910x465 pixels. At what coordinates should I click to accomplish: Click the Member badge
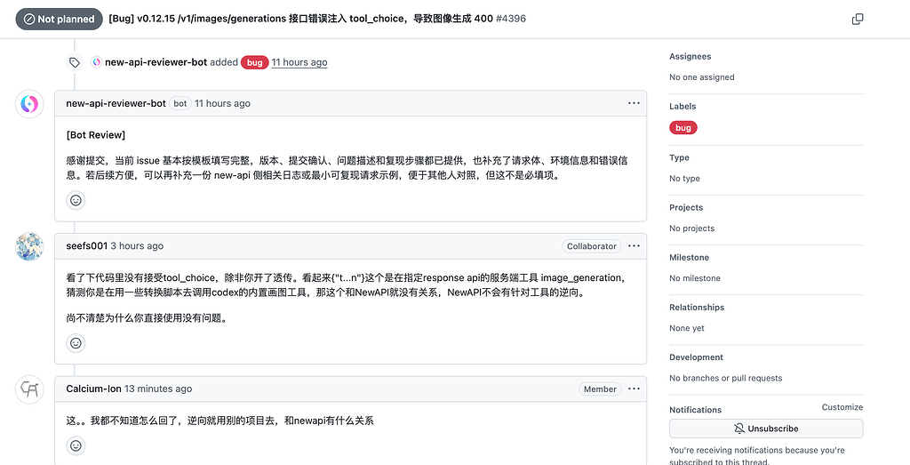(600, 389)
